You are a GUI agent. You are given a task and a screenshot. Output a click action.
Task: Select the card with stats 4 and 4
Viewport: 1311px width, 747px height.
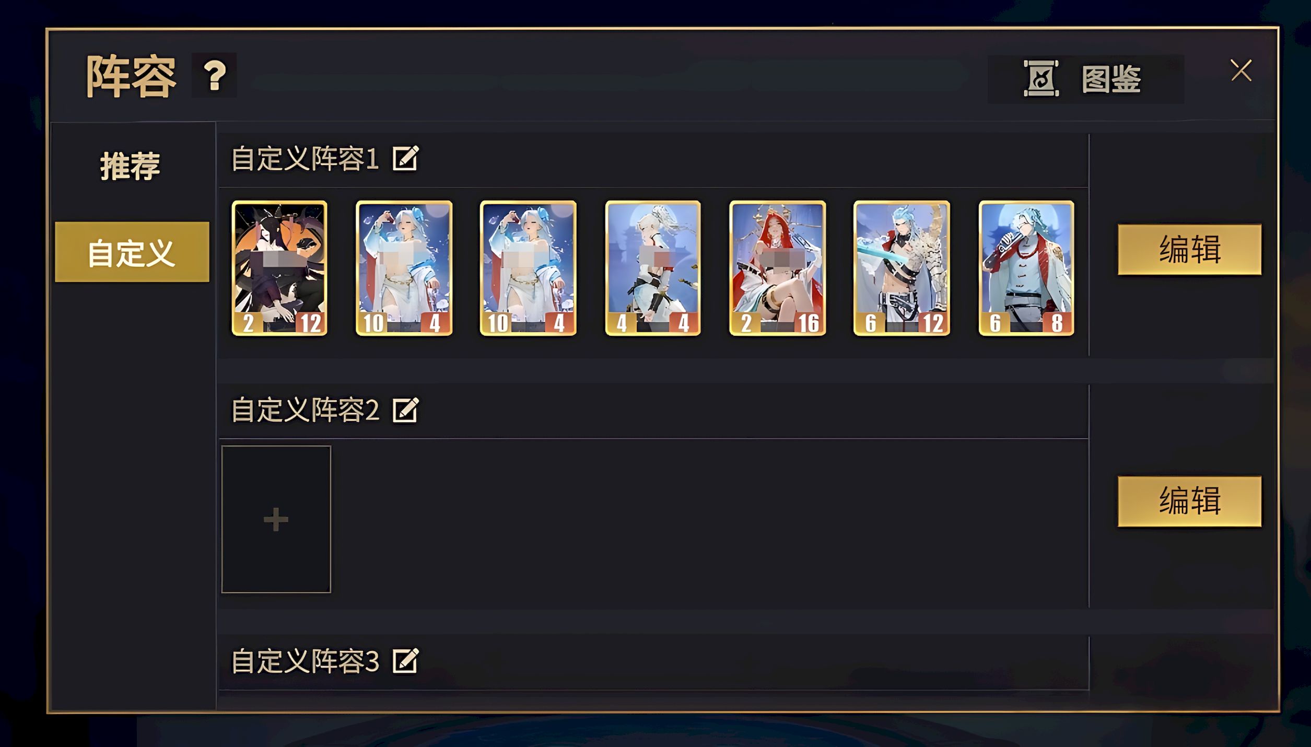(653, 268)
